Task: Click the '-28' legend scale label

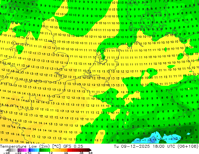Action: click(x=6, y=153)
